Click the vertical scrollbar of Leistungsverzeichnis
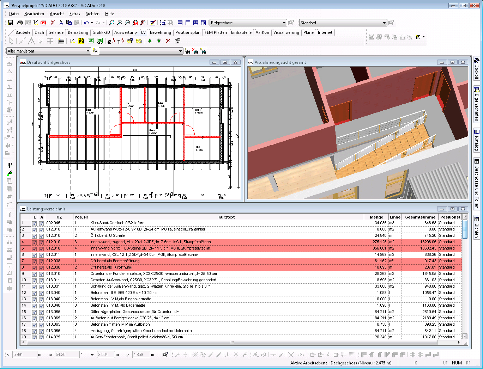483x369 pixels. point(465,277)
